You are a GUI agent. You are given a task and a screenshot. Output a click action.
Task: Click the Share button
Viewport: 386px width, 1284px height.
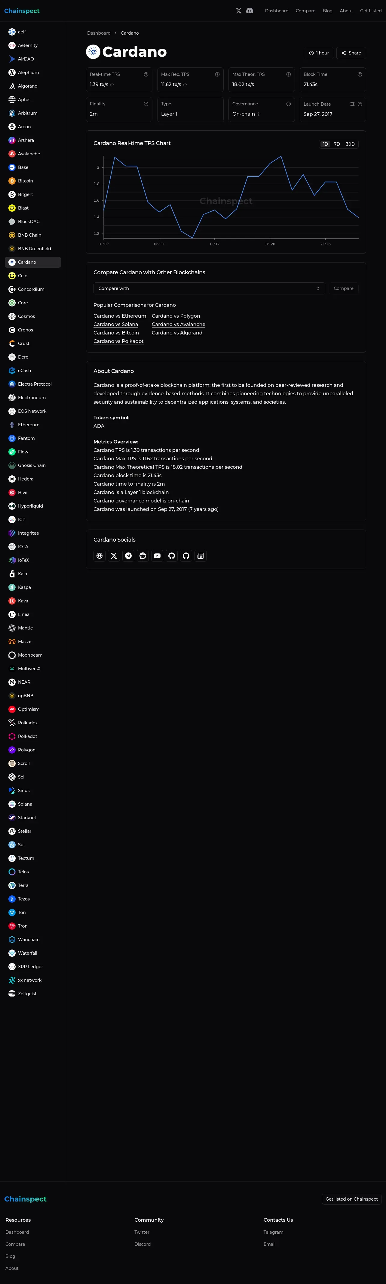(351, 53)
